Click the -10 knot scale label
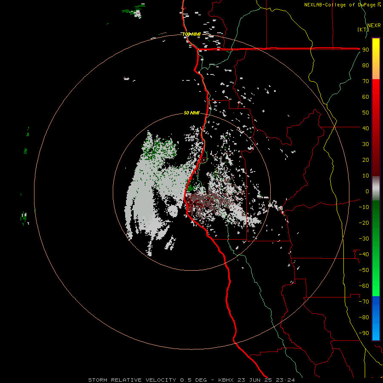This screenshot has height=383, width=383. point(364,207)
